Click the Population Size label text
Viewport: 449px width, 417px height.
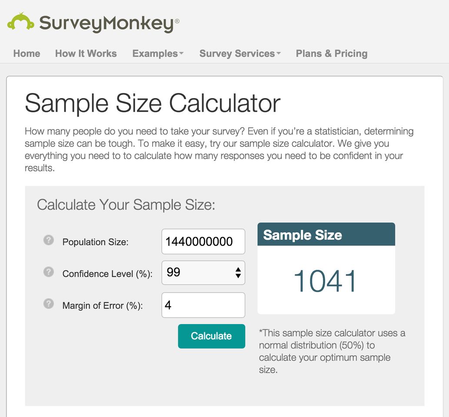click(95, 242)
